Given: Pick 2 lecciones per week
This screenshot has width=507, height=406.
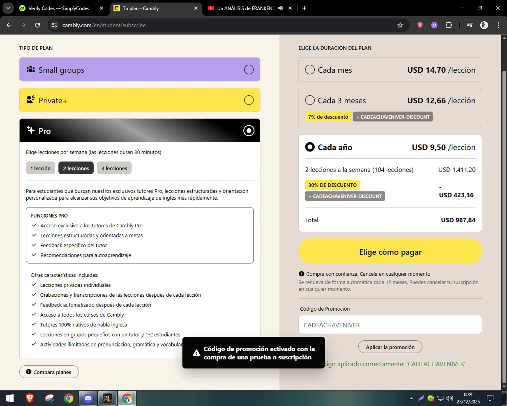Looking at the screenshot, I should (76, 168).
